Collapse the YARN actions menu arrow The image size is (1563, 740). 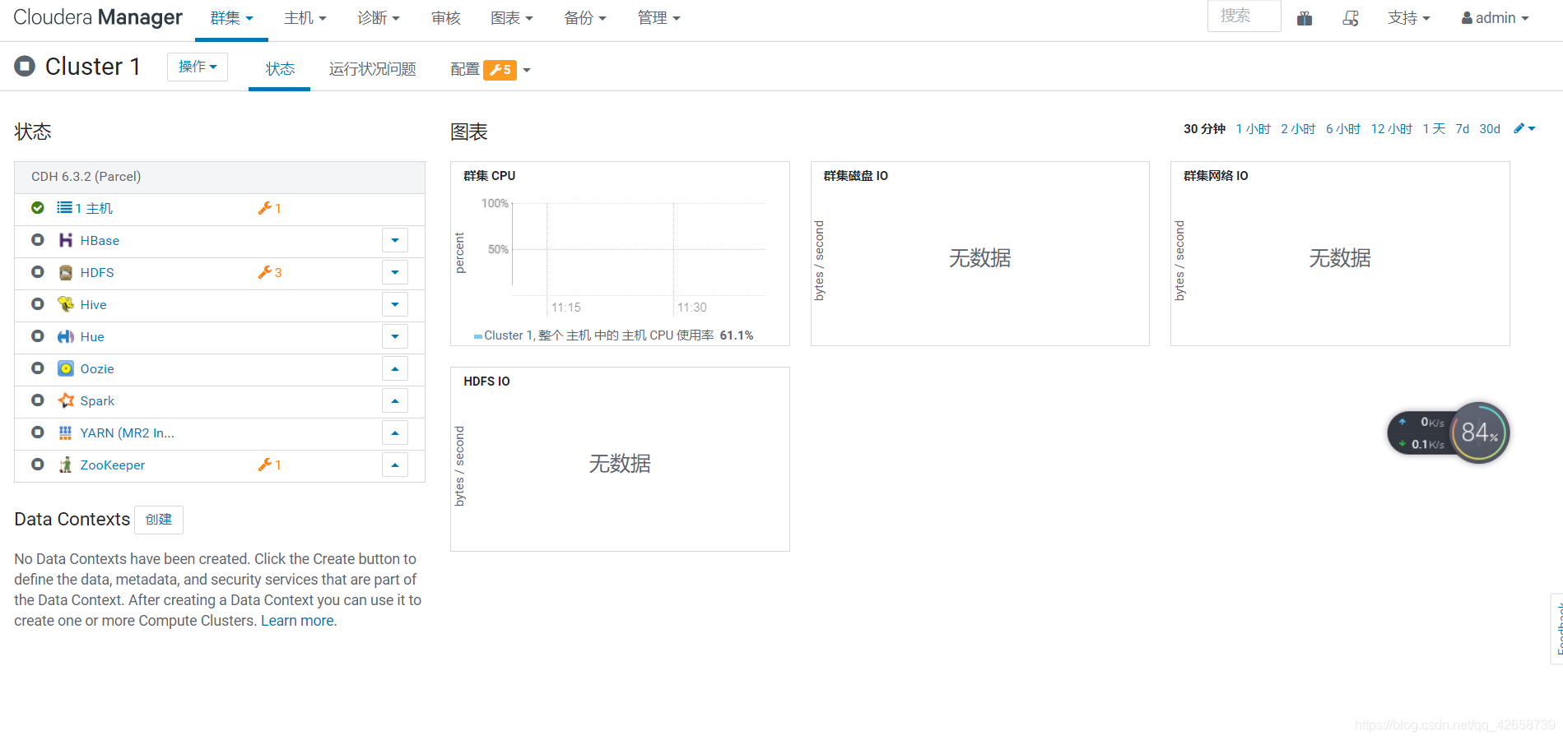point(395,432)
